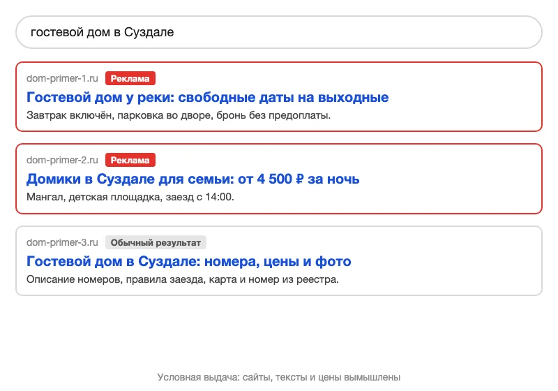The width and height of the screenshot is (558, 391).
Task: Click the 'Реклама' badge next to dom-primer-1.ru
Action: point(130,78)
